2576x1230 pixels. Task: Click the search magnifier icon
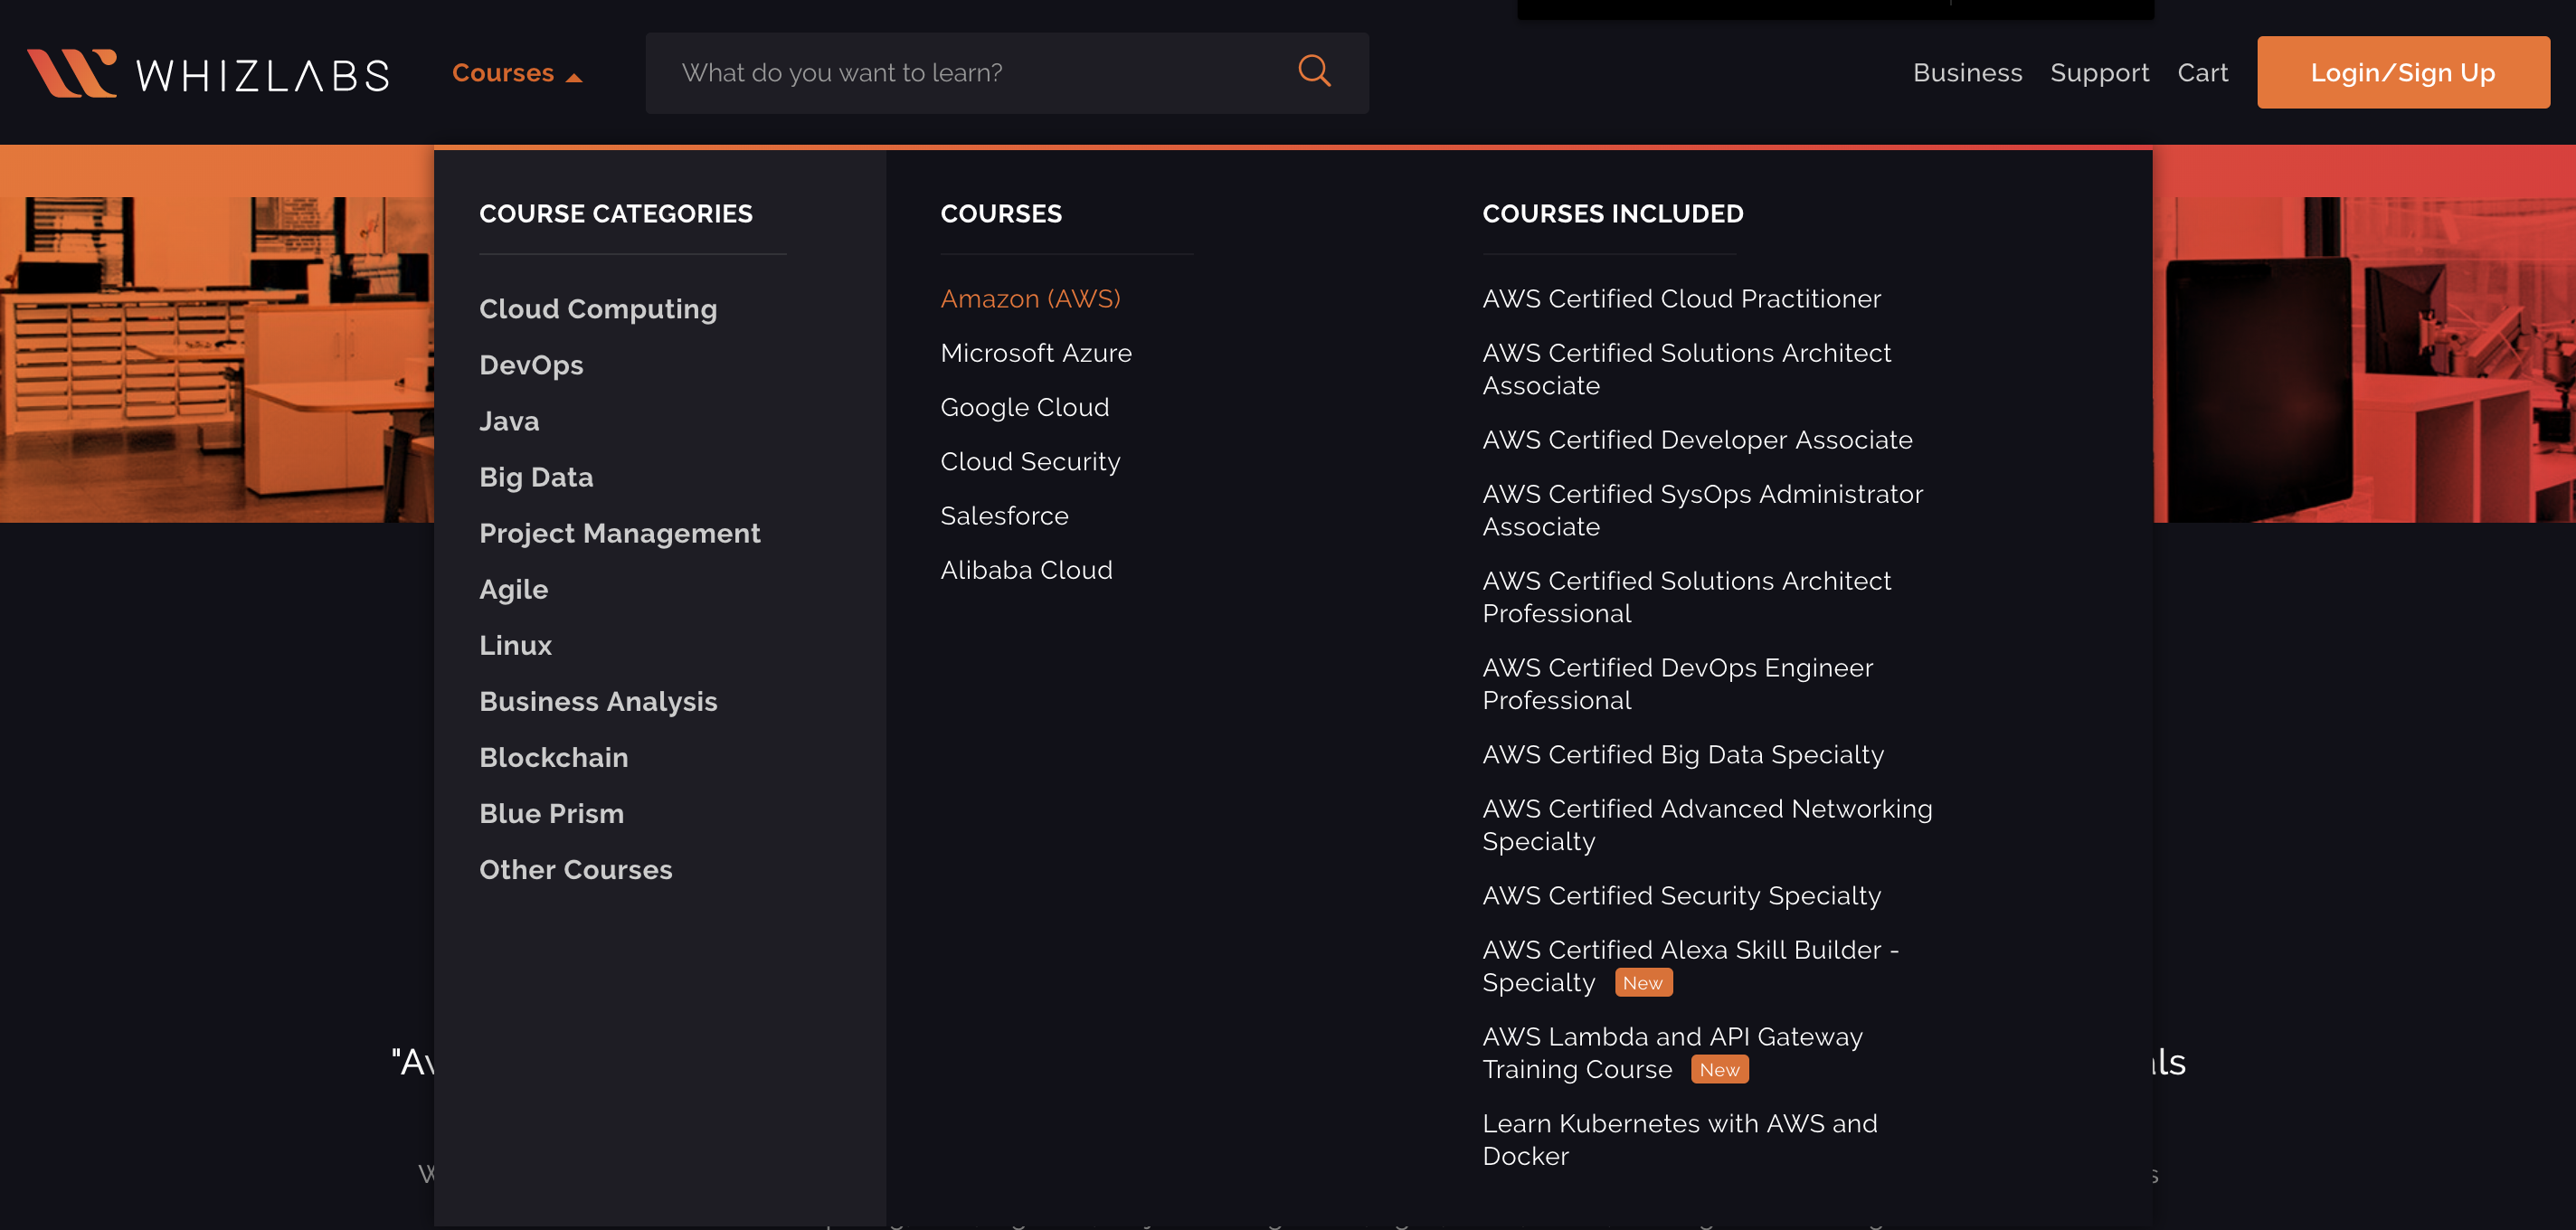(x=1314, y=72)
